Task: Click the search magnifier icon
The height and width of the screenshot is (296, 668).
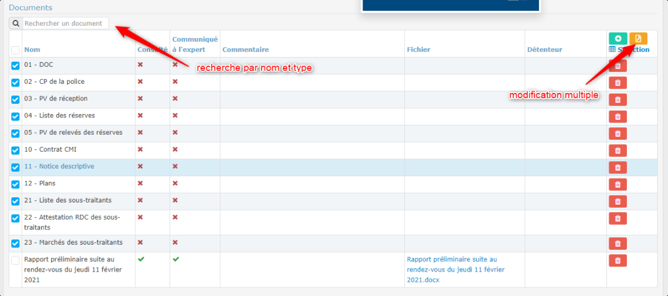Action: 16,23
